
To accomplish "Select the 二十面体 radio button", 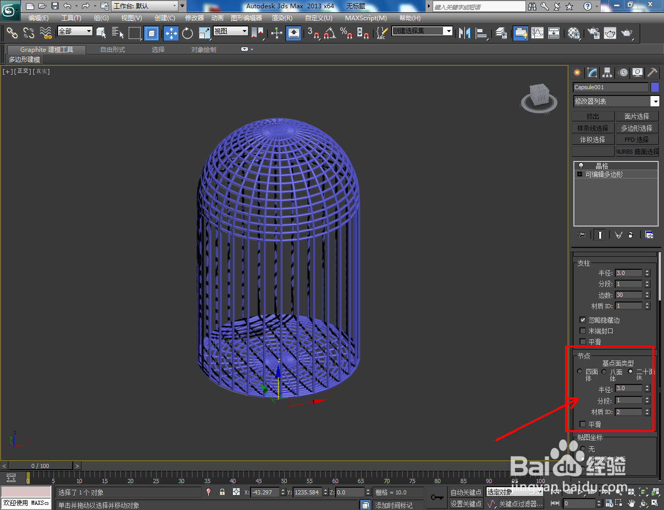I will coord(631,371).
